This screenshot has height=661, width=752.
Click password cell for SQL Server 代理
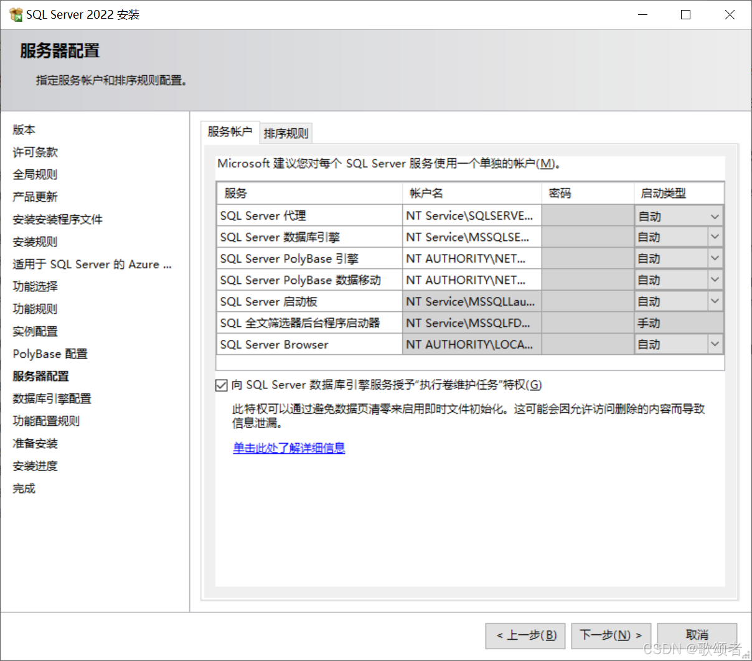pyautogui.click(x=588, y=216)
